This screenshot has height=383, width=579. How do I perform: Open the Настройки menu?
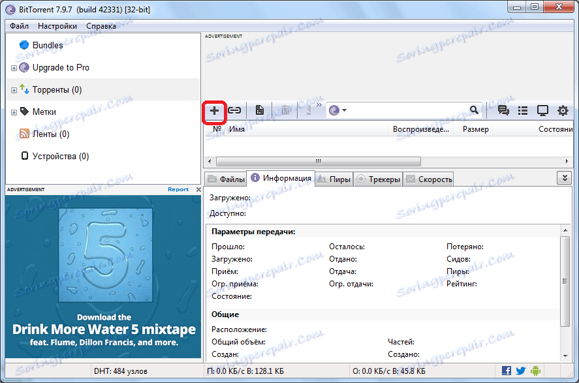click(x=57, y=26)
